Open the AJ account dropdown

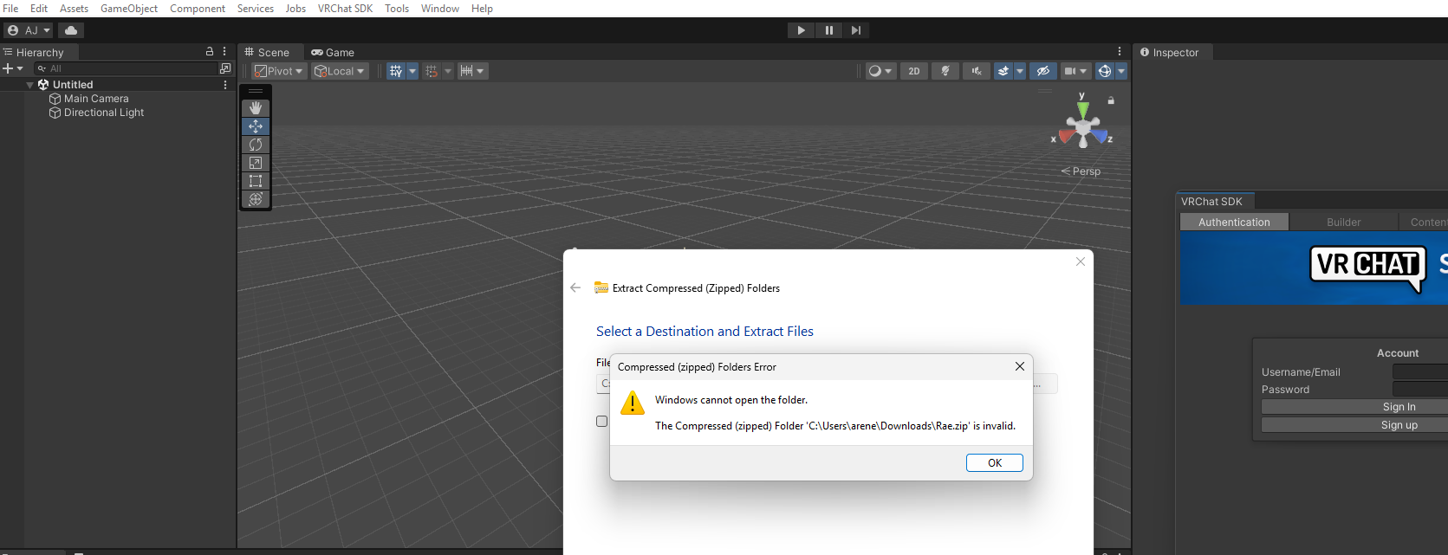29,30
